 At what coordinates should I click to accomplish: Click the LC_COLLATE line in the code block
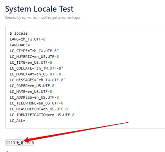pos(37,68)
